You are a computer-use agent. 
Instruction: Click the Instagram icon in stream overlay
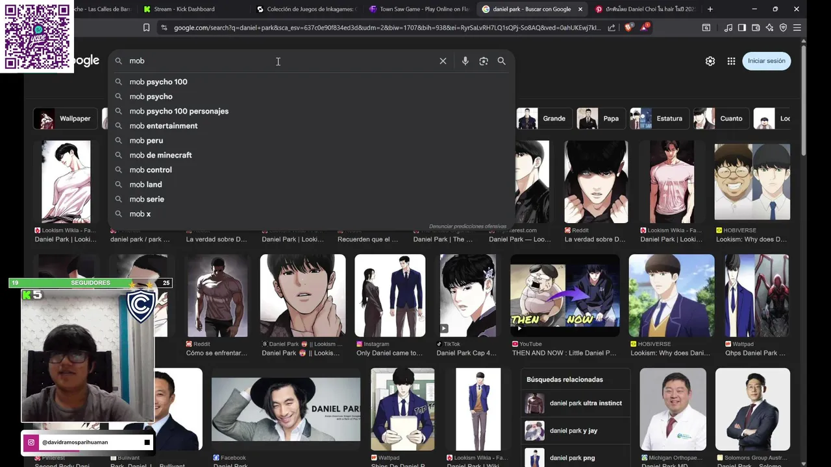coord(31,442)
